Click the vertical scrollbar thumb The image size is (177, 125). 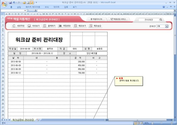(175, 36)
